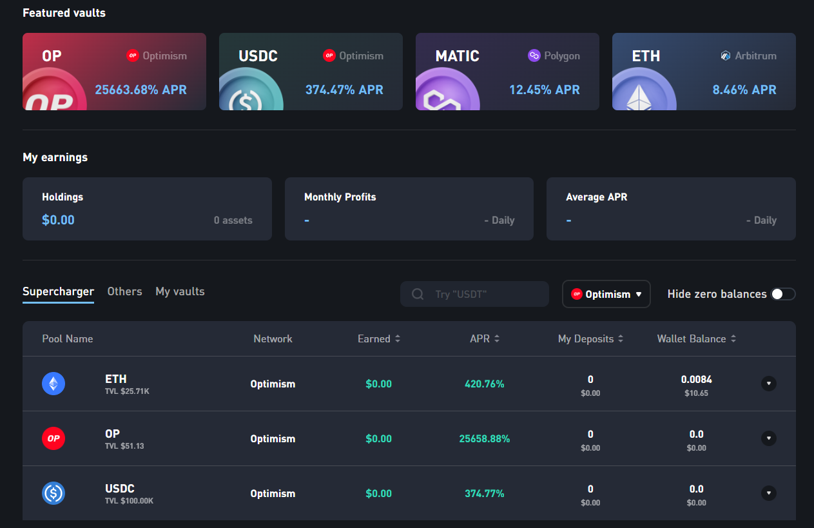Switch to the Others tab
Viewport: 814px width, 528px height.
[124, 291]
